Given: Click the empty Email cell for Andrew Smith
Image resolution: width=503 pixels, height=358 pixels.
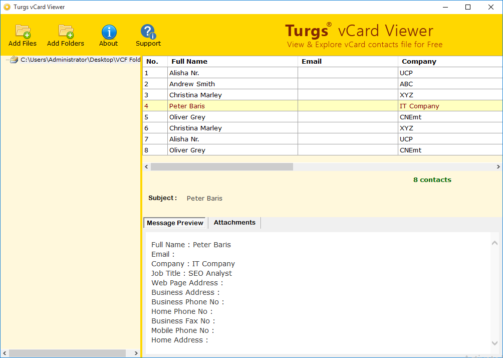Looking at the screenshot, I should (x=348, y=84).
